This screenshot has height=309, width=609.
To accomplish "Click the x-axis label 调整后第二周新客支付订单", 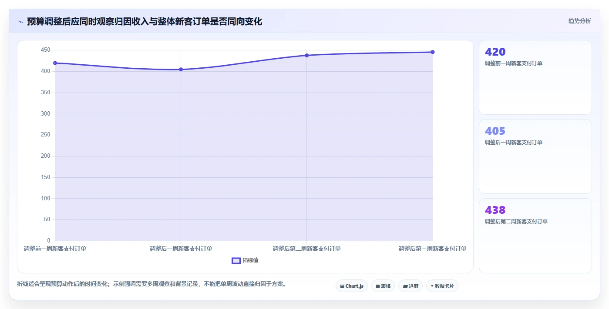I will click(307, 249).
